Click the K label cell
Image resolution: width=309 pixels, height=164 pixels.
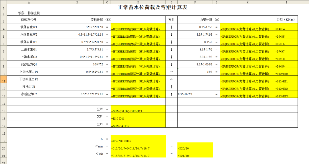coord(77,139)
